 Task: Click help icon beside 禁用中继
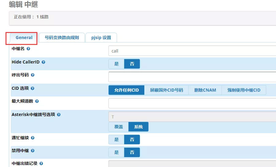(33, 151)
